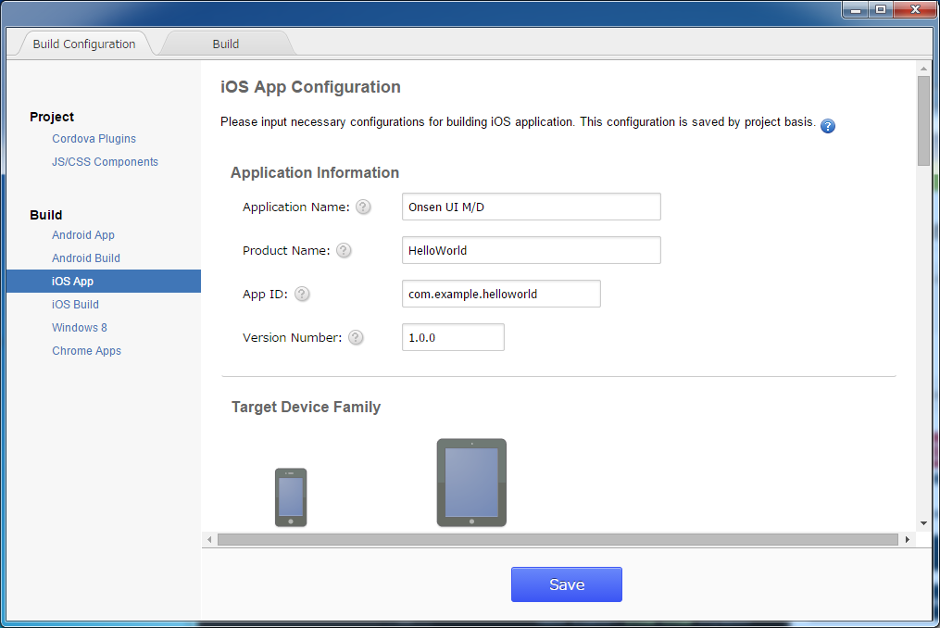
Task: Switch to the Build tab
Action: pyautogui.click(x=225, y=44)
